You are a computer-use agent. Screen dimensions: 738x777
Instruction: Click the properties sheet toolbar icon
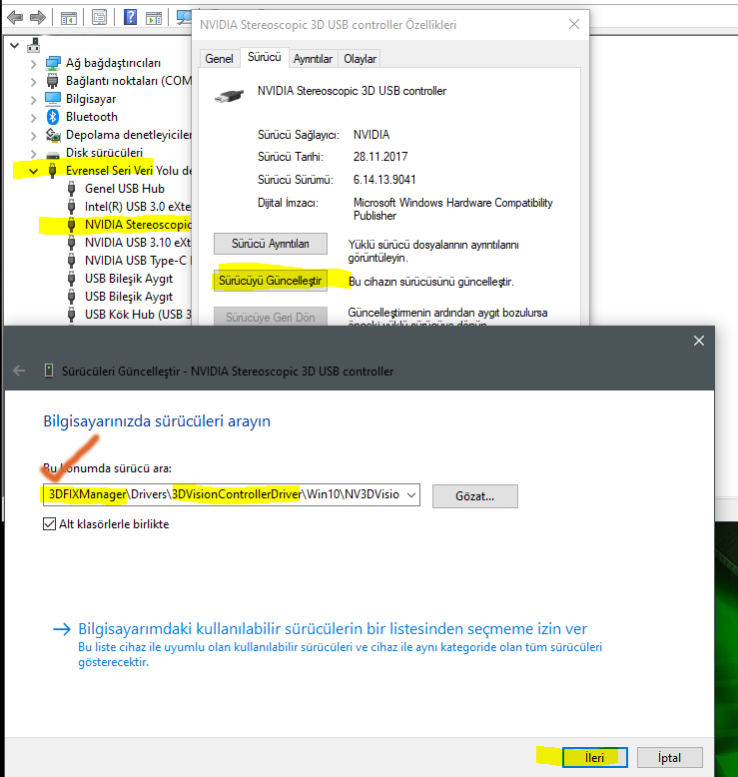[x=100, y=18]
